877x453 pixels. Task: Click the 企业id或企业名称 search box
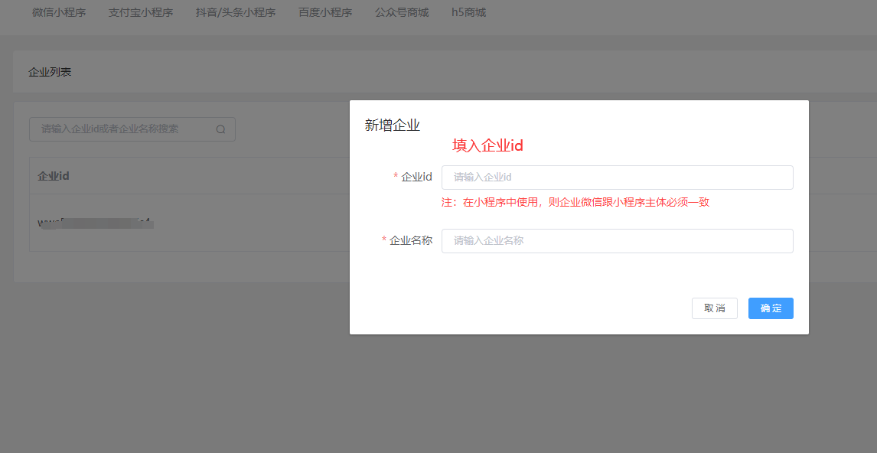132,129
